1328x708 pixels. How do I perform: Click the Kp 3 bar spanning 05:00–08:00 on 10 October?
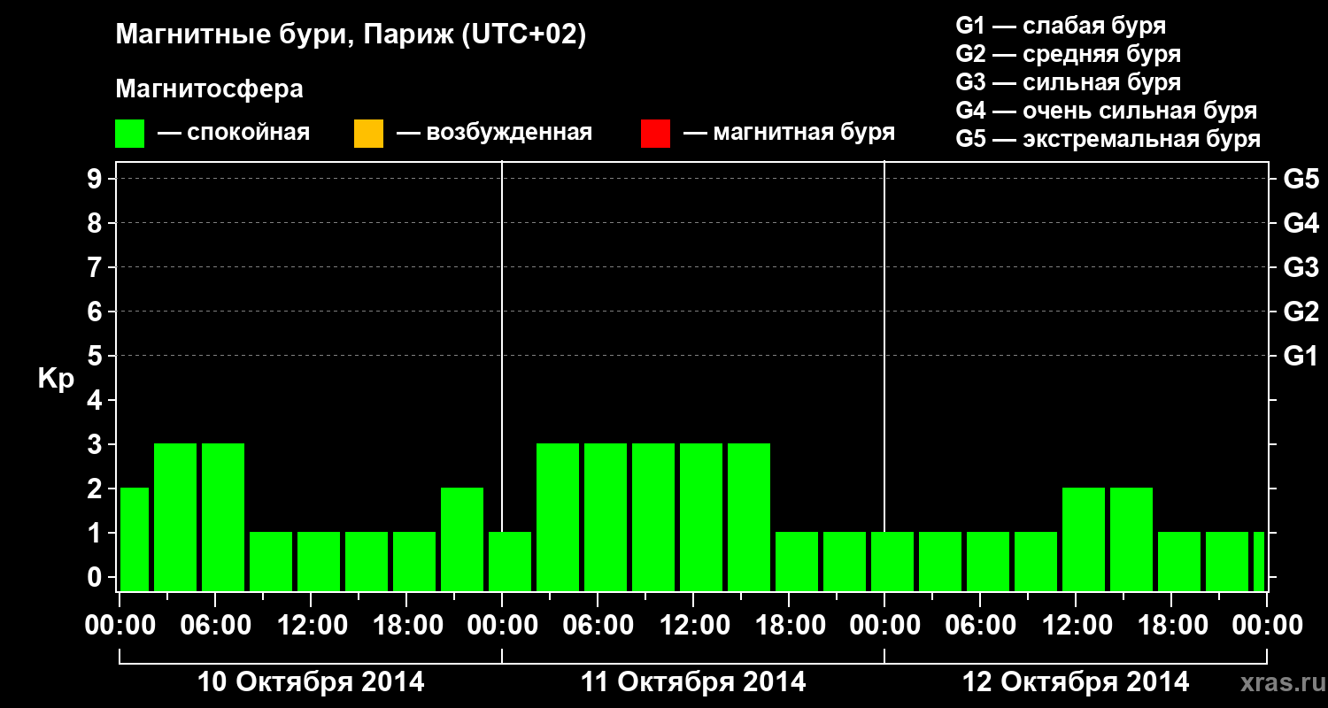point(223,517)
